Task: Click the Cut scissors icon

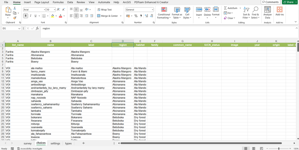Action: click(14, 8)
